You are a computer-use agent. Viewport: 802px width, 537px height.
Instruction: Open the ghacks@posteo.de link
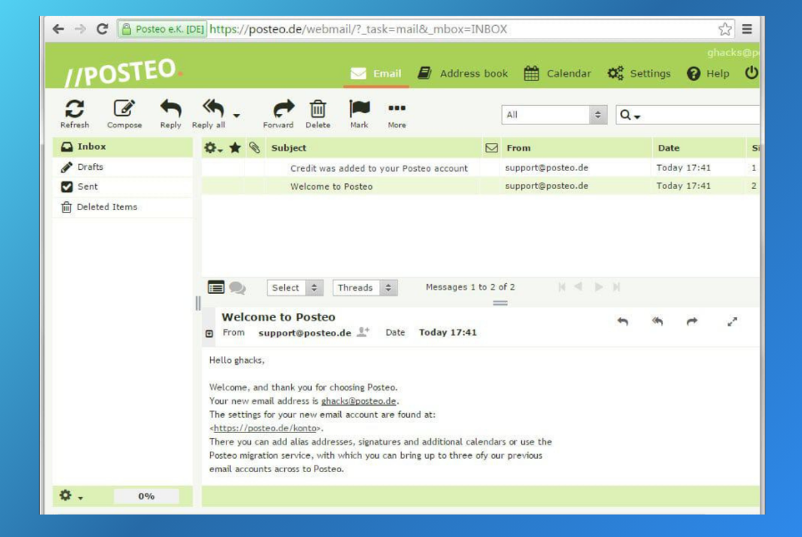coord(358,401)
